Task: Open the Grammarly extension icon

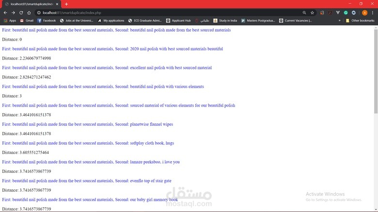Action: pos(346,13)
